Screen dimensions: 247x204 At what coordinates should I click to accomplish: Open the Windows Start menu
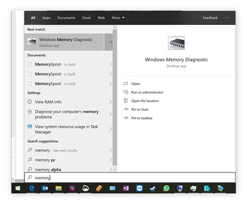18,188
